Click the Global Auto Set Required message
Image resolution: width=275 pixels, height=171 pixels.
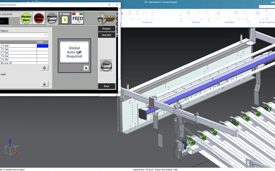74,52
